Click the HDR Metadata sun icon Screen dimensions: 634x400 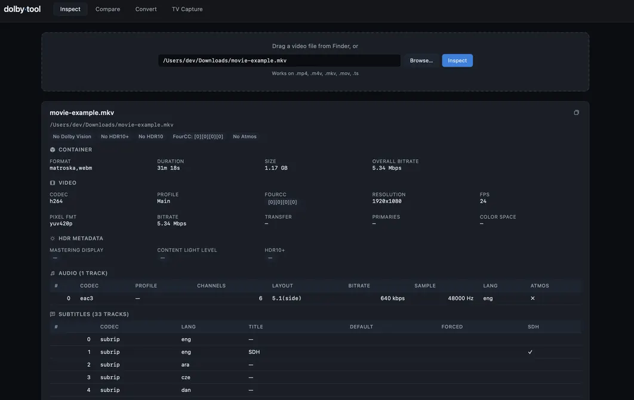[53, 238]
